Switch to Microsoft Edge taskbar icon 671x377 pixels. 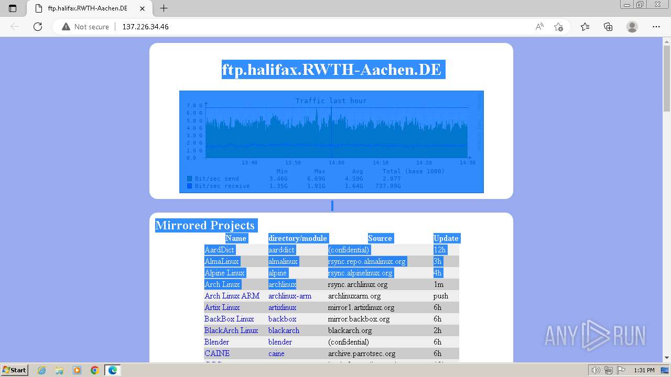(113, 370)
